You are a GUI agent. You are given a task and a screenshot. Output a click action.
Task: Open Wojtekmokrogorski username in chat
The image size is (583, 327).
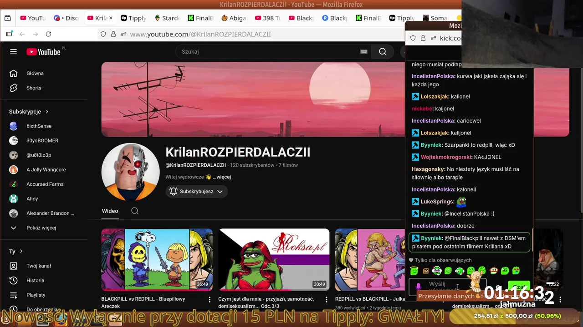click(x=446, y=157)
